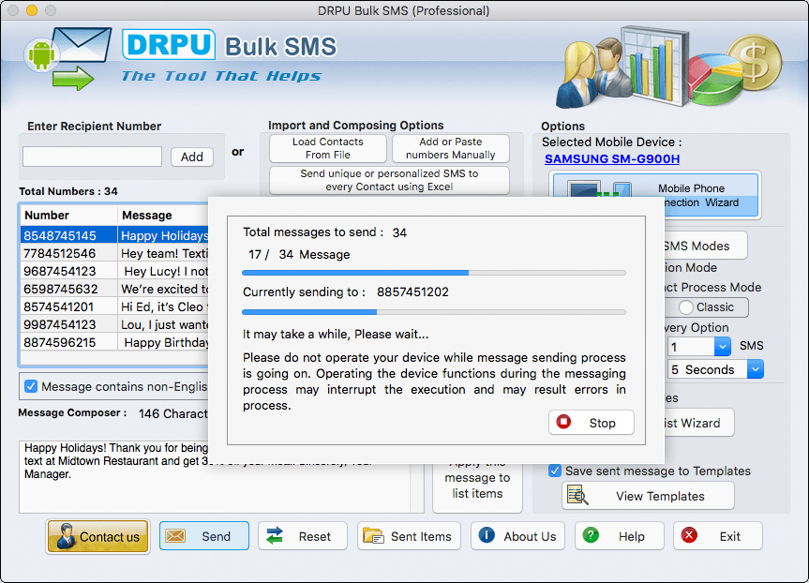Click Add or Paste numbers Manually
Screen dimensions: 809x583
coord(450,148)
